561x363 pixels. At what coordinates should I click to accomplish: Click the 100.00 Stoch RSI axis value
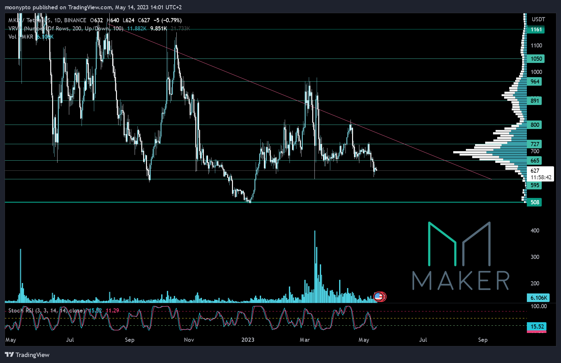click(x=539, y=306)
